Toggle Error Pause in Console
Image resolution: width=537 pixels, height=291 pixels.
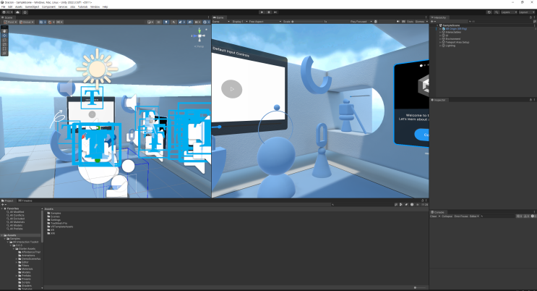click(461, 216)
